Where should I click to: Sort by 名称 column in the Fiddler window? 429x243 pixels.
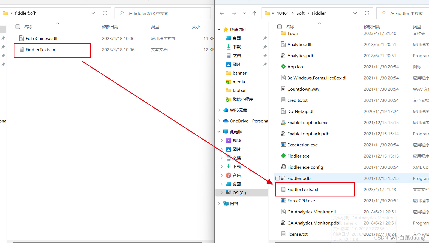point(290,27)
